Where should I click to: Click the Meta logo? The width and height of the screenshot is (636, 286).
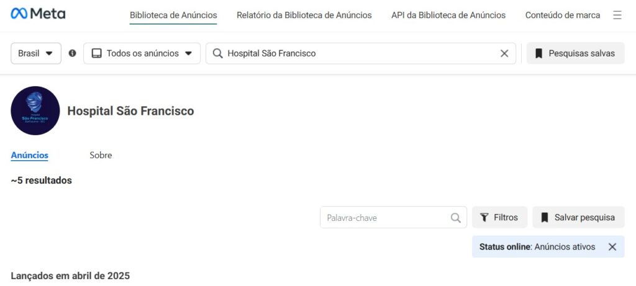coord(38,14)
